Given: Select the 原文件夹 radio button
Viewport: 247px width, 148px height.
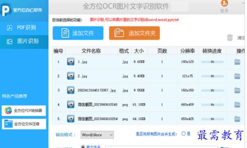Looking at the screenshot, I should point(83,147).
